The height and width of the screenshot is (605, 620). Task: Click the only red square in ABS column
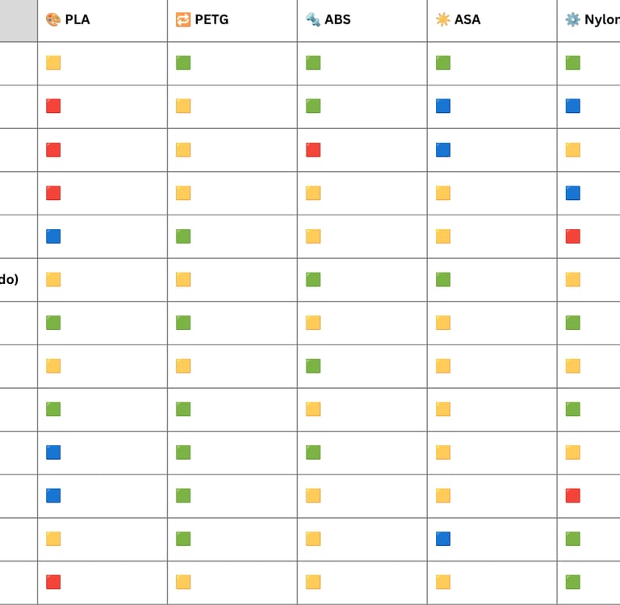click(x=313, y=150)
